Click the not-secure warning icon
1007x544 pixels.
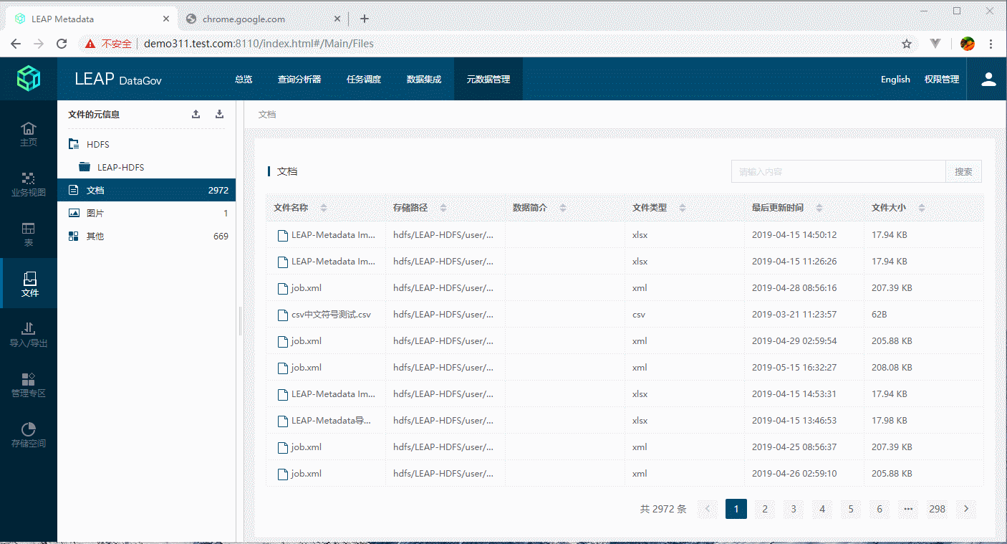90,44
